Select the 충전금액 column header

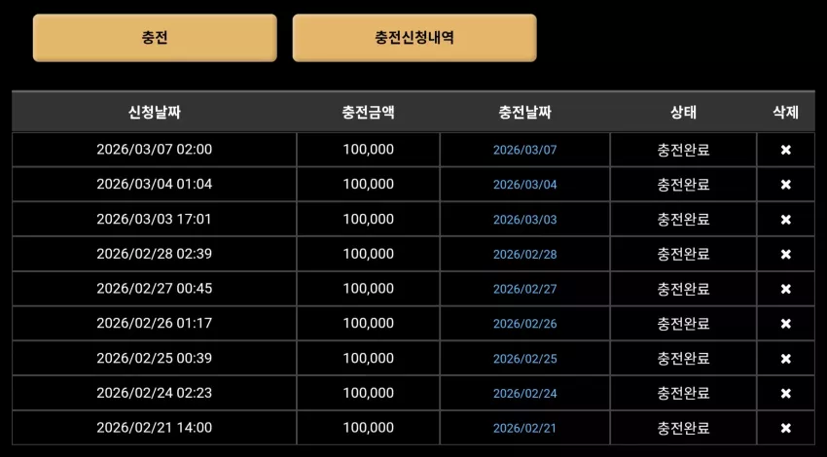[368, 112]
